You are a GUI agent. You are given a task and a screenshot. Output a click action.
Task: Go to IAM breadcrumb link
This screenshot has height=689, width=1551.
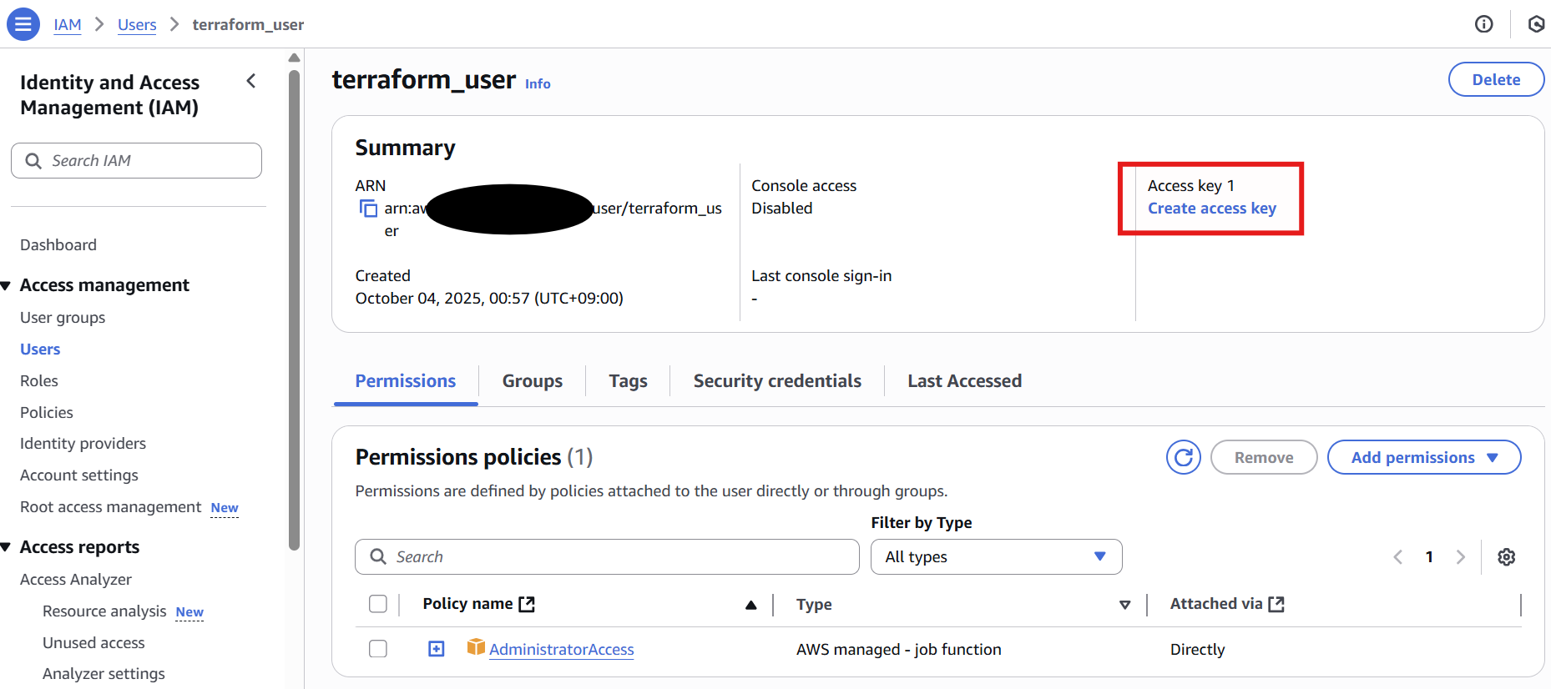point(68,24)
